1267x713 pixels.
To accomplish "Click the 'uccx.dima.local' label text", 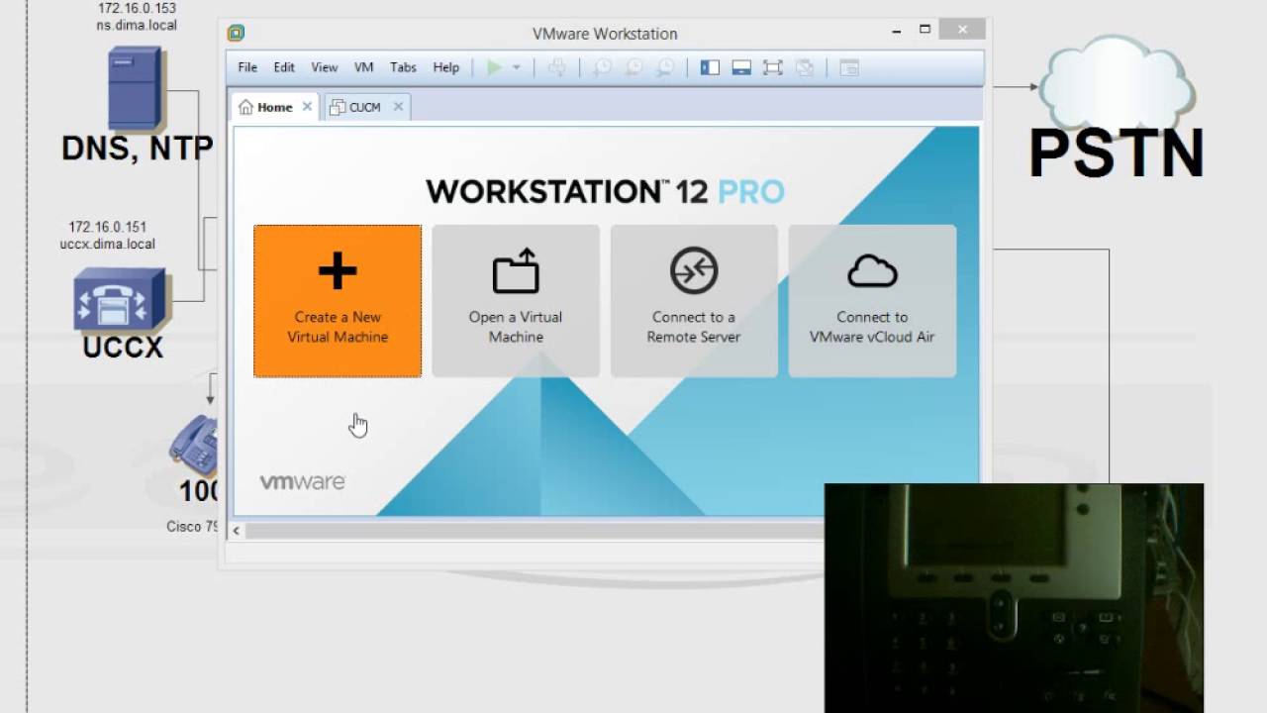I will click(x=107, y=244).
